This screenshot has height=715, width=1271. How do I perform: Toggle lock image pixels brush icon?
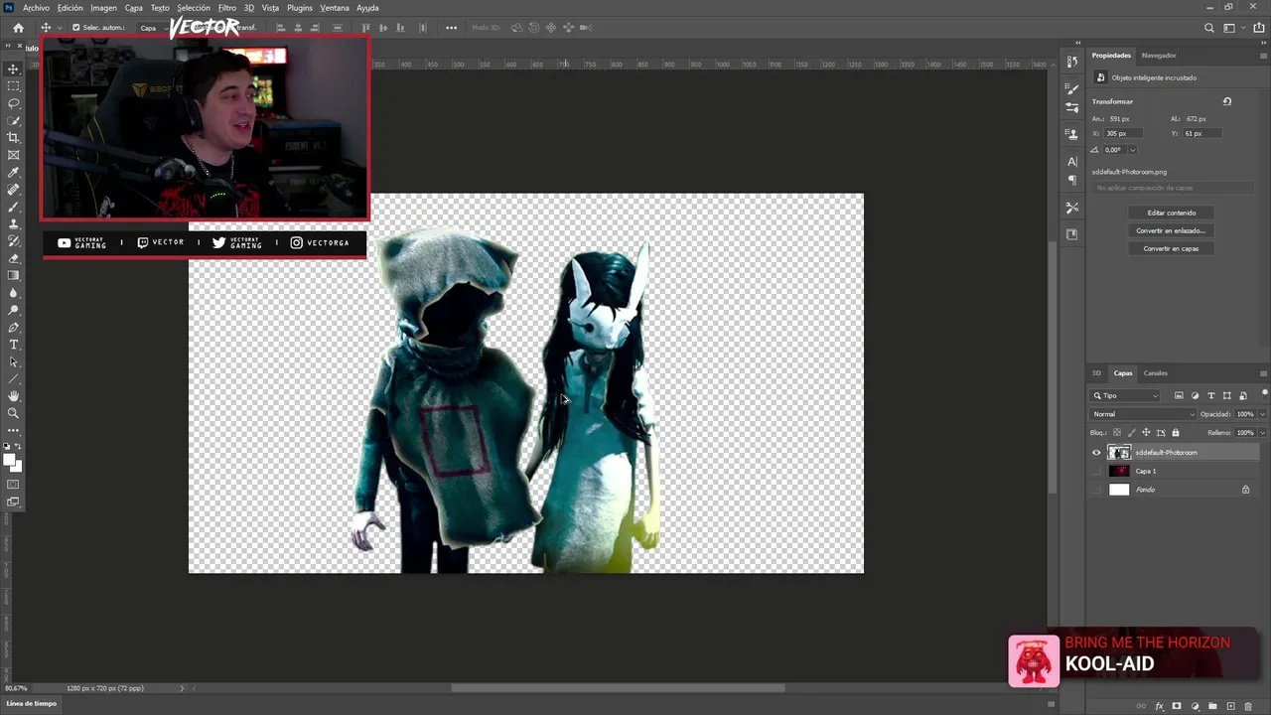[x=1131, y=433]
